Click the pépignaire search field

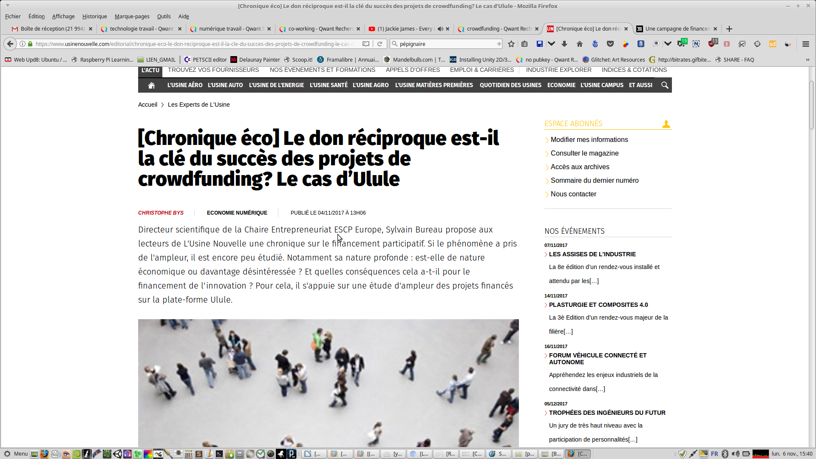click(x=446, y=44)
